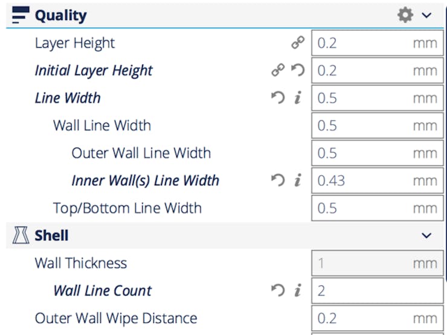447x335 pixels.
Task: Revert the Line Width value
Action: pyautogui.click(x=278, y=98)
